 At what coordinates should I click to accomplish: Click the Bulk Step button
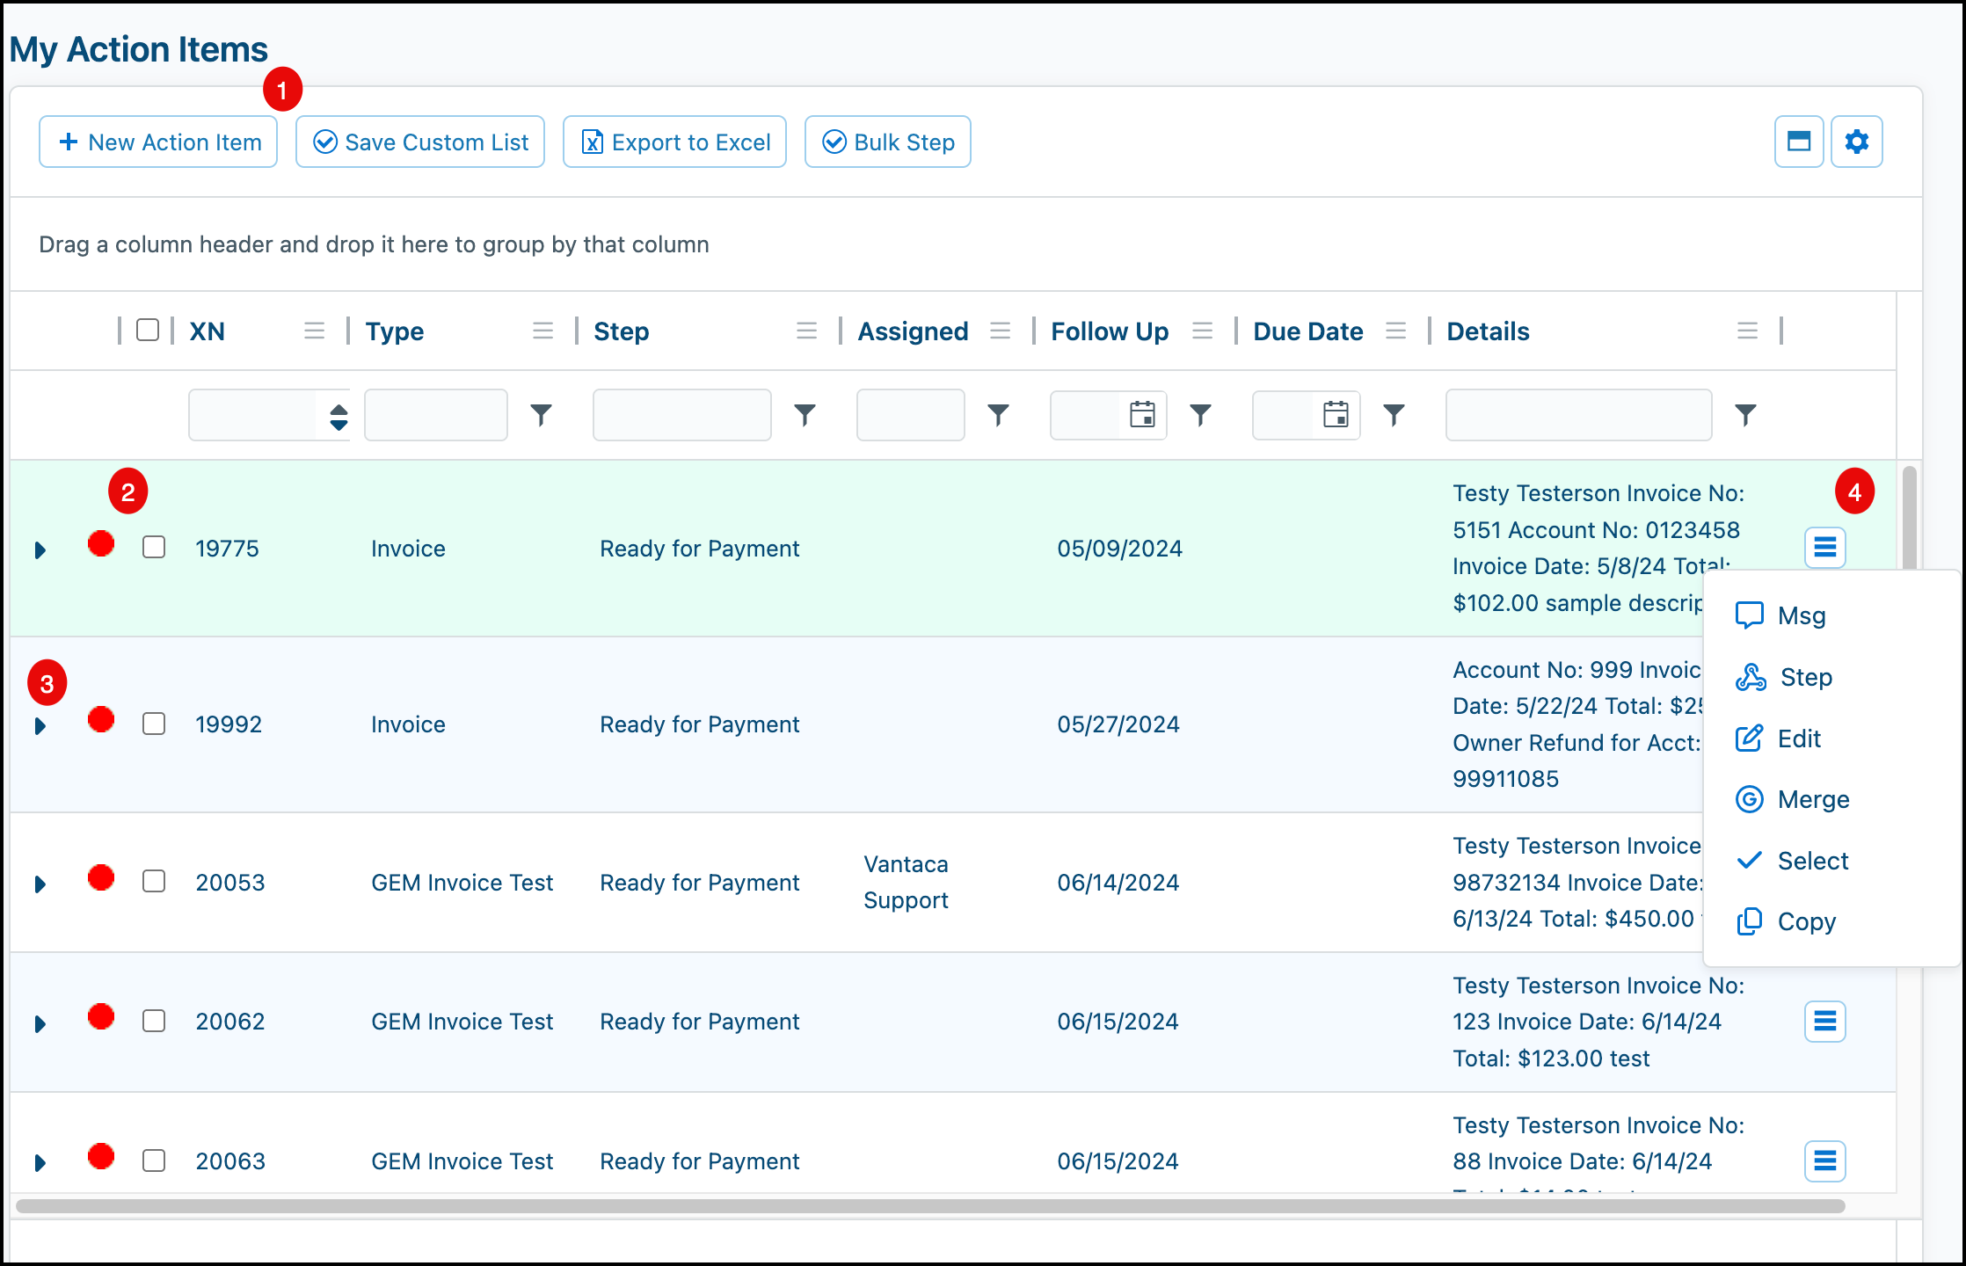pos(888,142)
